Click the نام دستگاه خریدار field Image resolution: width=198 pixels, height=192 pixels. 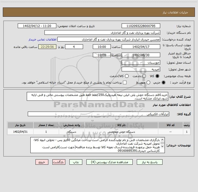[102, 32]
